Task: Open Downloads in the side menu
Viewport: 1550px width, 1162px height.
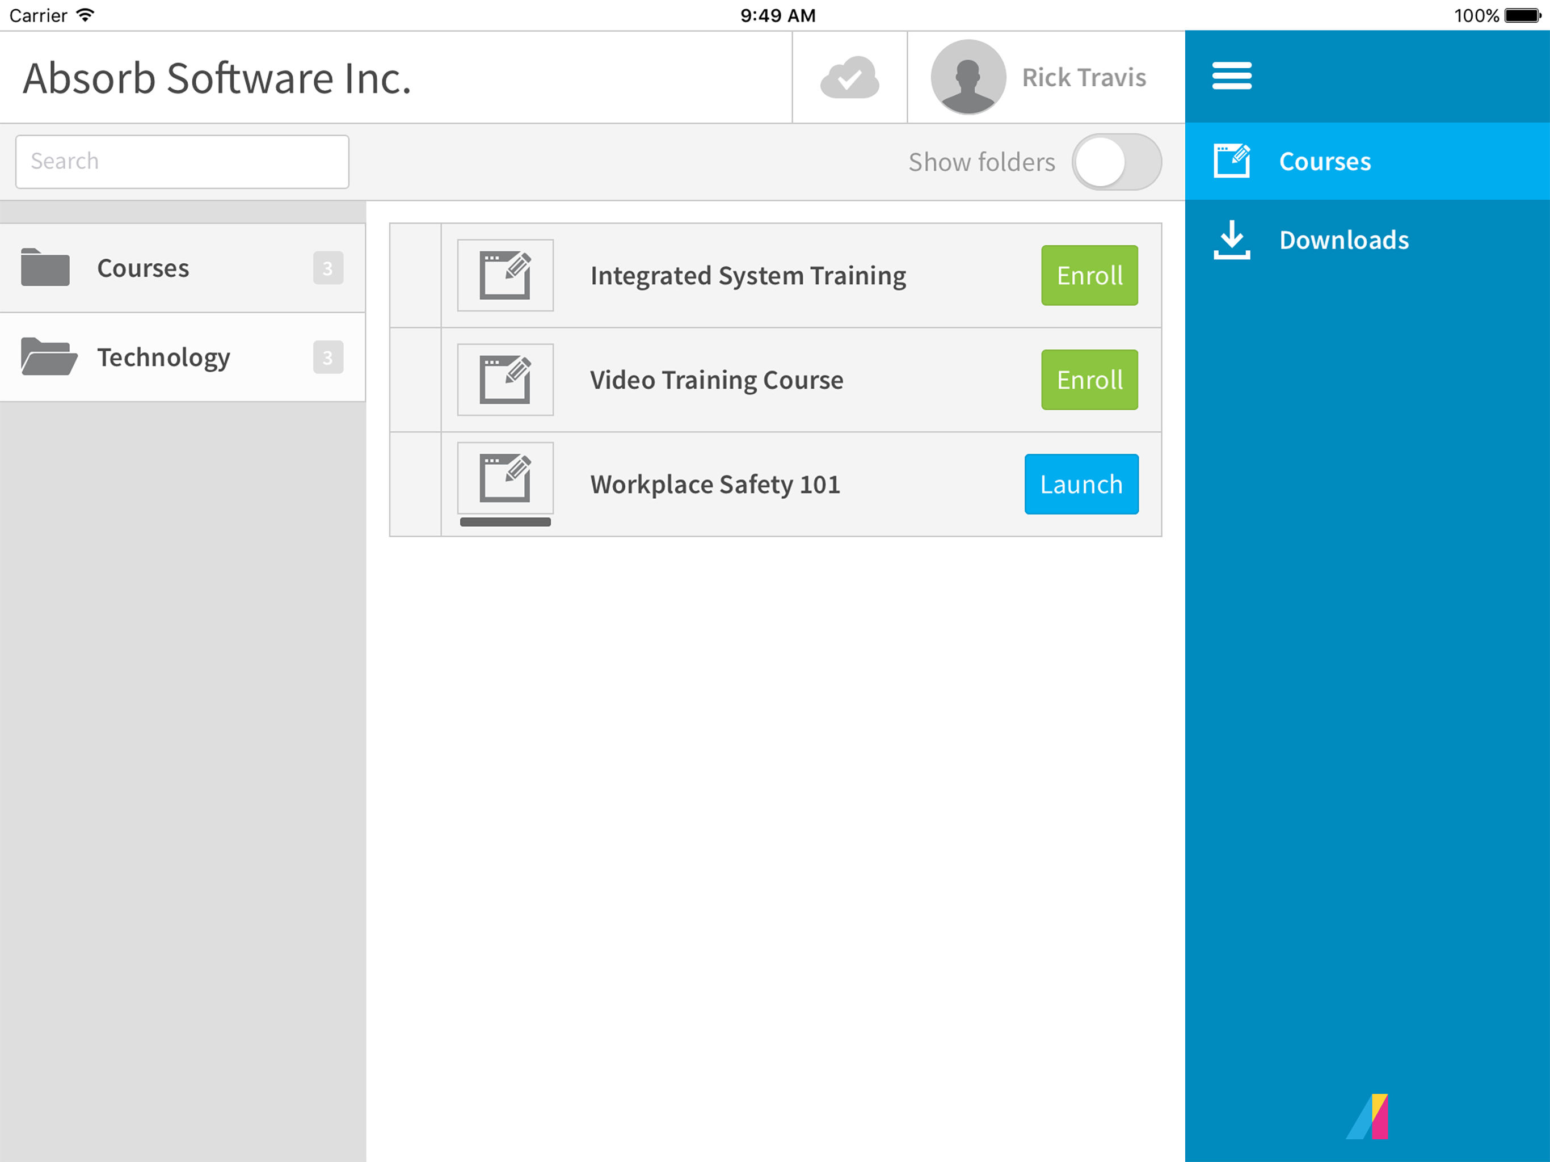Action: (1367, 239)
